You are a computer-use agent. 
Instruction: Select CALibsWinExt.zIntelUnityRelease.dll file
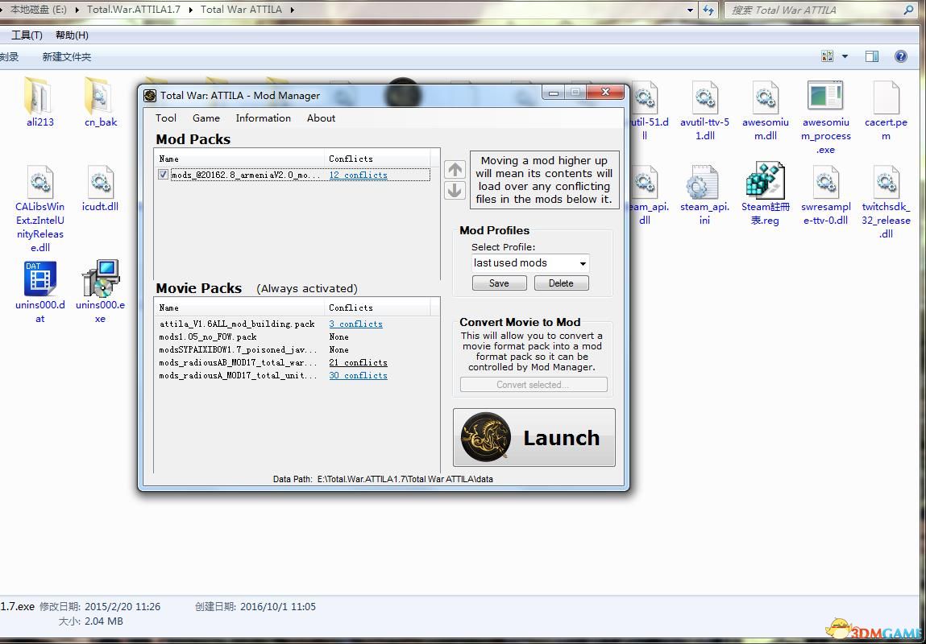pyautogui.click(x=39, y=208)
